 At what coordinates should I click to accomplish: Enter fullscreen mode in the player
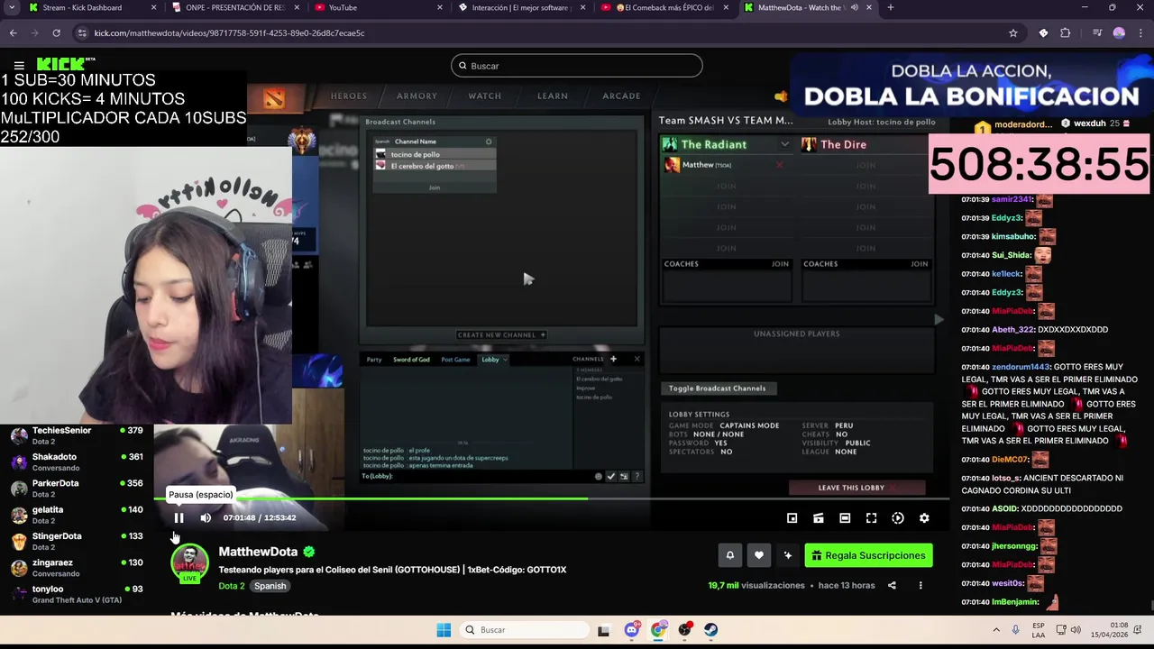click(x=871, y=518)
